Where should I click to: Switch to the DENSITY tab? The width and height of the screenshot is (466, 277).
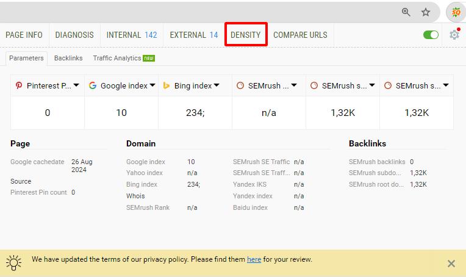245,35
